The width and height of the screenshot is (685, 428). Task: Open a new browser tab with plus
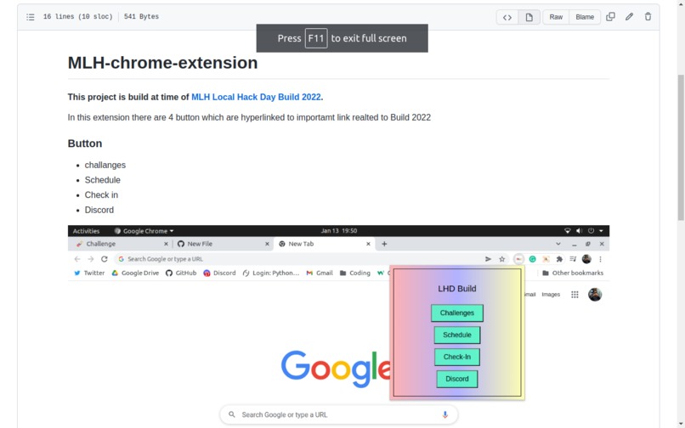pos(384,244)
